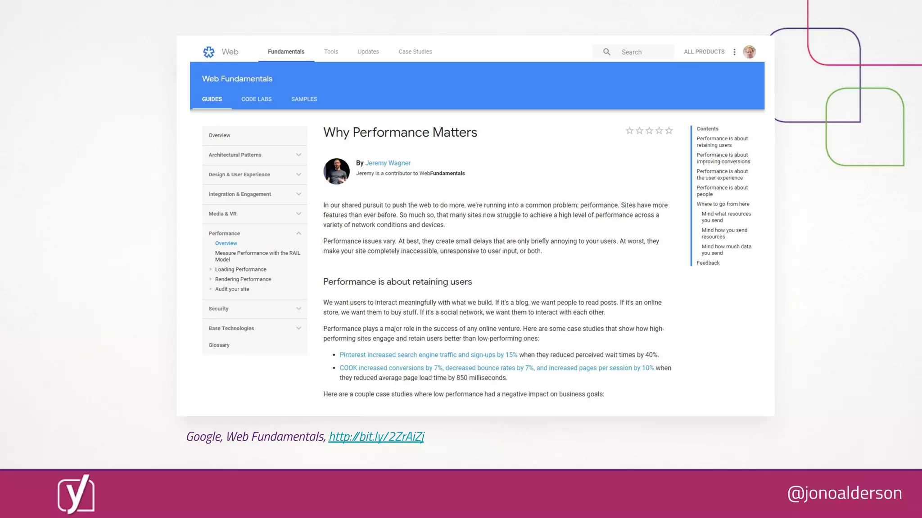Image resolution: width=922 pixels, height=518 pixels.
Task: Click the search magnifier icon
Action: (x=606, y=52)
